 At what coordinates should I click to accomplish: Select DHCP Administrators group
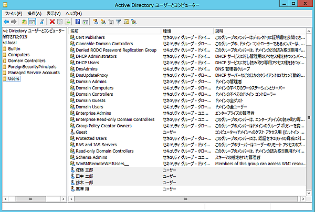click(x=96, y=56)
